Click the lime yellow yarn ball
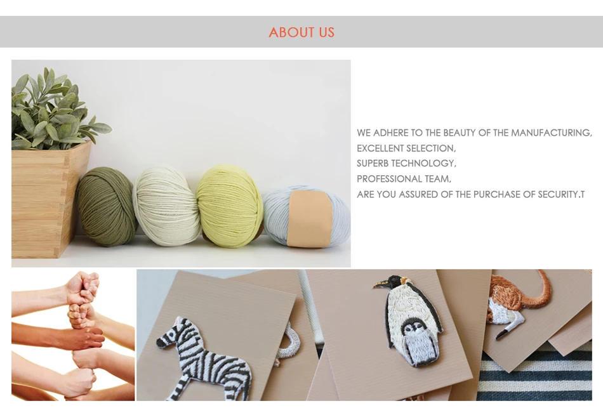This screenshot has height=408, width=603. [x=230, y=206]
